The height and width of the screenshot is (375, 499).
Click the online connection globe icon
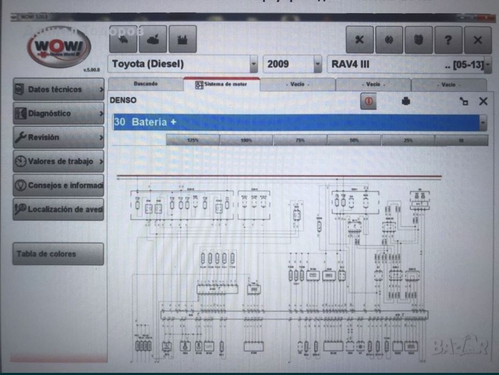(389, 40)
